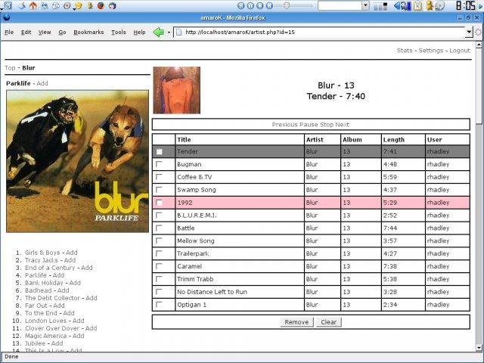
Task: Open the compass-like panel launcher
Action: (x=67, y=5)
